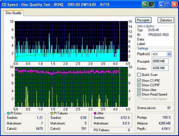179x136 pixels.
Task: Enable the Quick Scan checkbox
Action: click(139, 75)
